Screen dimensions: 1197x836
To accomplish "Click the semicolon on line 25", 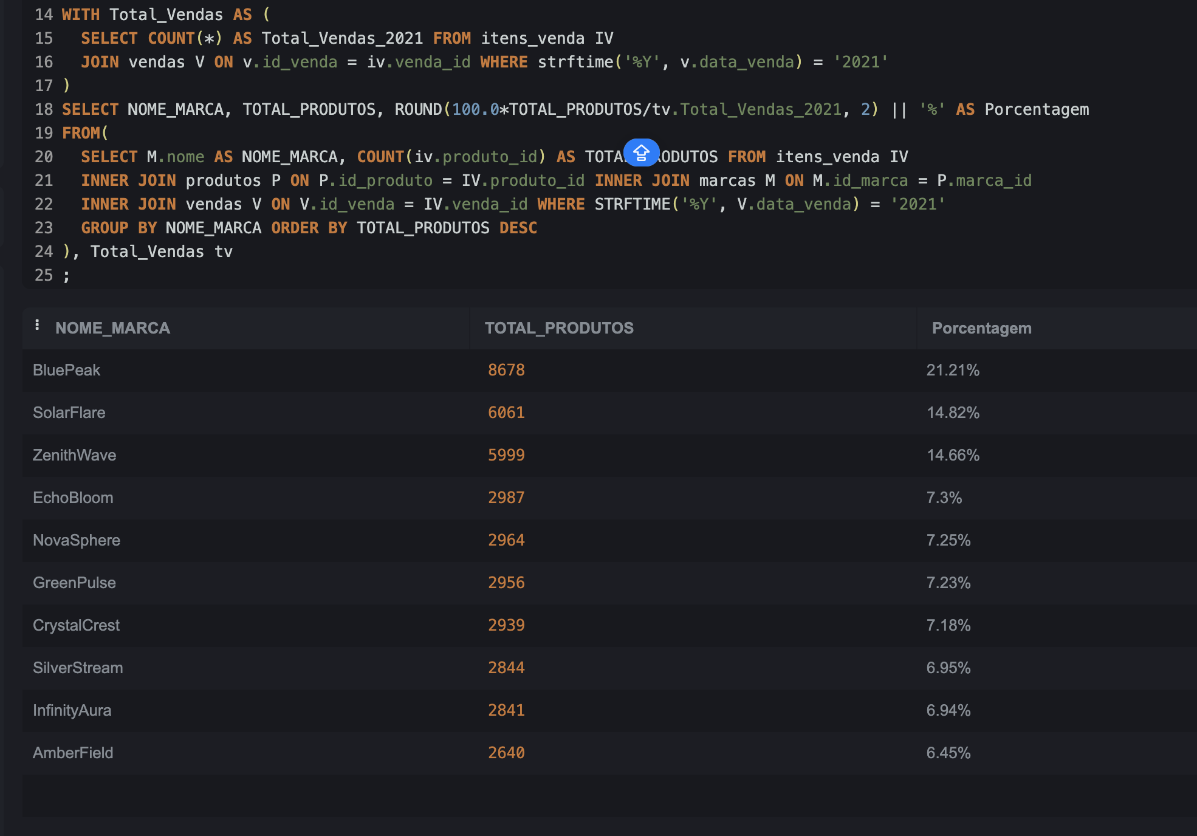I will pos(66,276).
